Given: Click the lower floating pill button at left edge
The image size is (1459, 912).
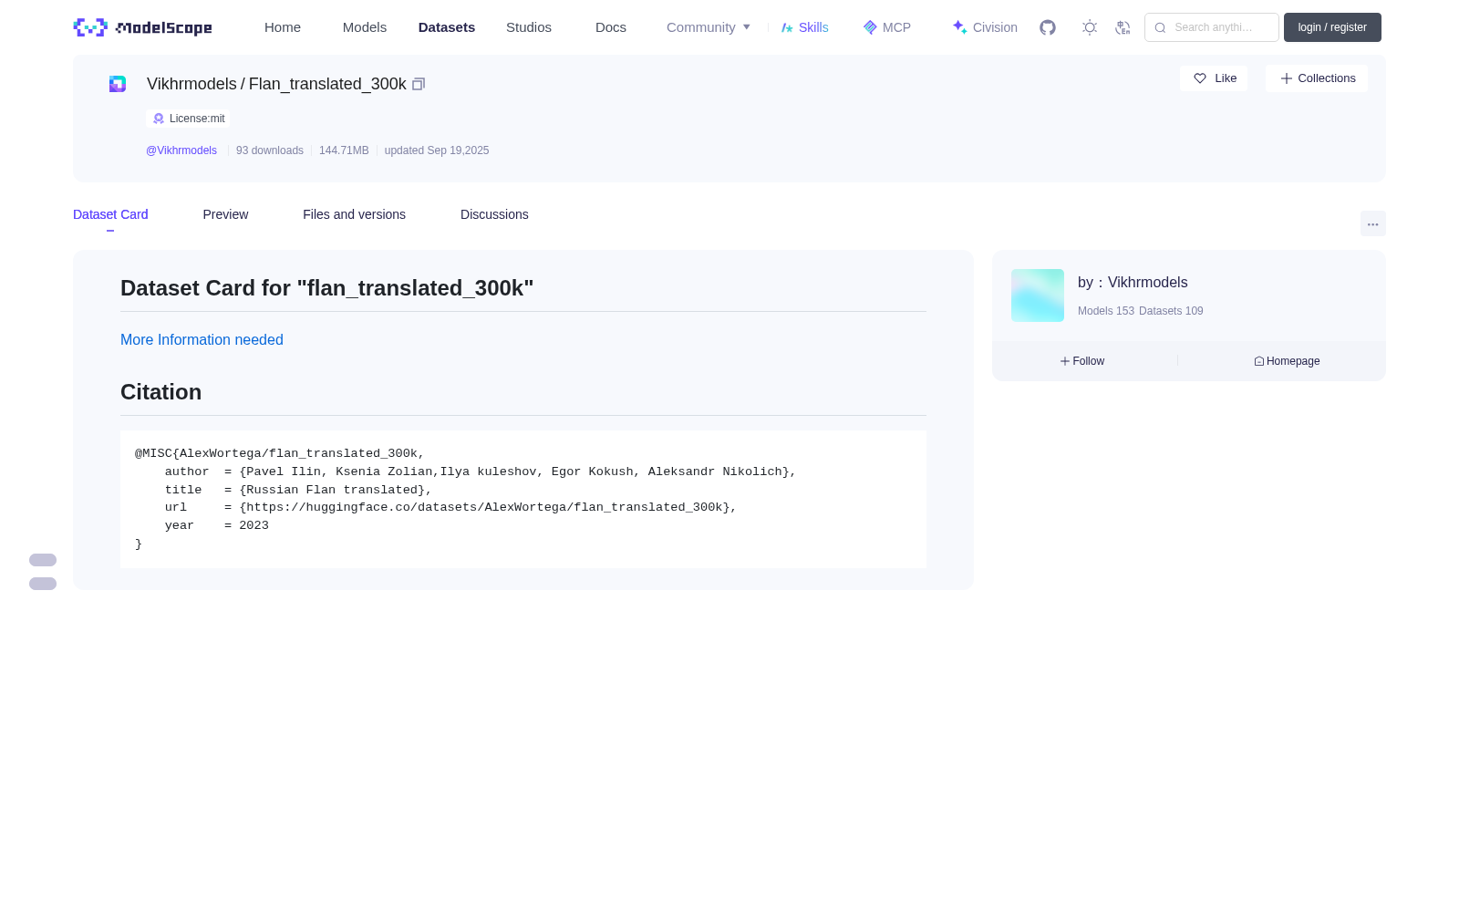Looking at the screenshot, I should point(43,584).
